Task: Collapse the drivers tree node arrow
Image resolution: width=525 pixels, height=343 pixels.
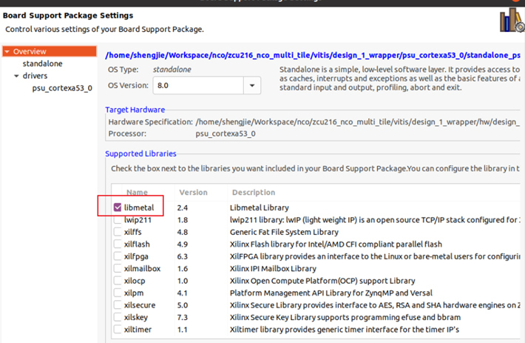Action: [x=16, y=76]
